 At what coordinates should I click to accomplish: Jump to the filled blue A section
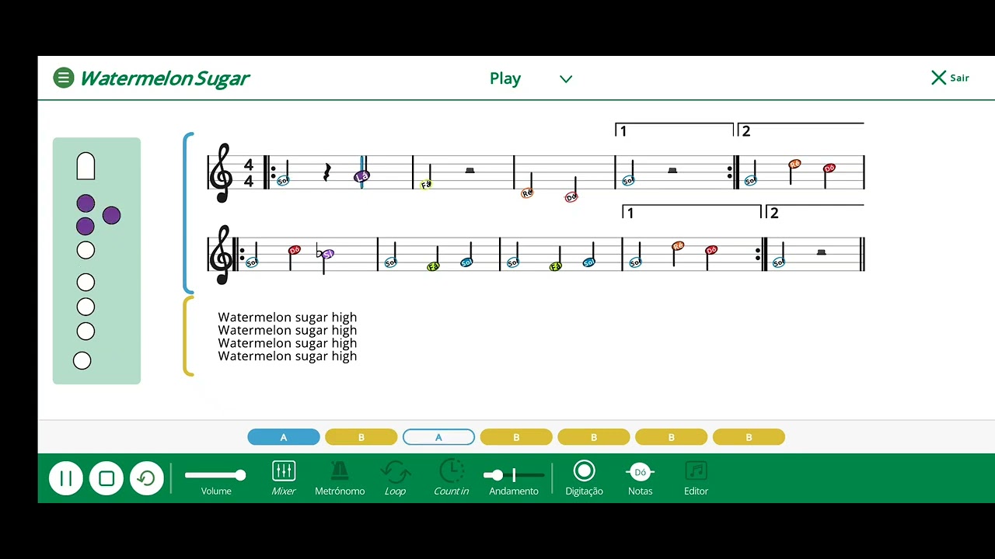[x=284, y=437]
